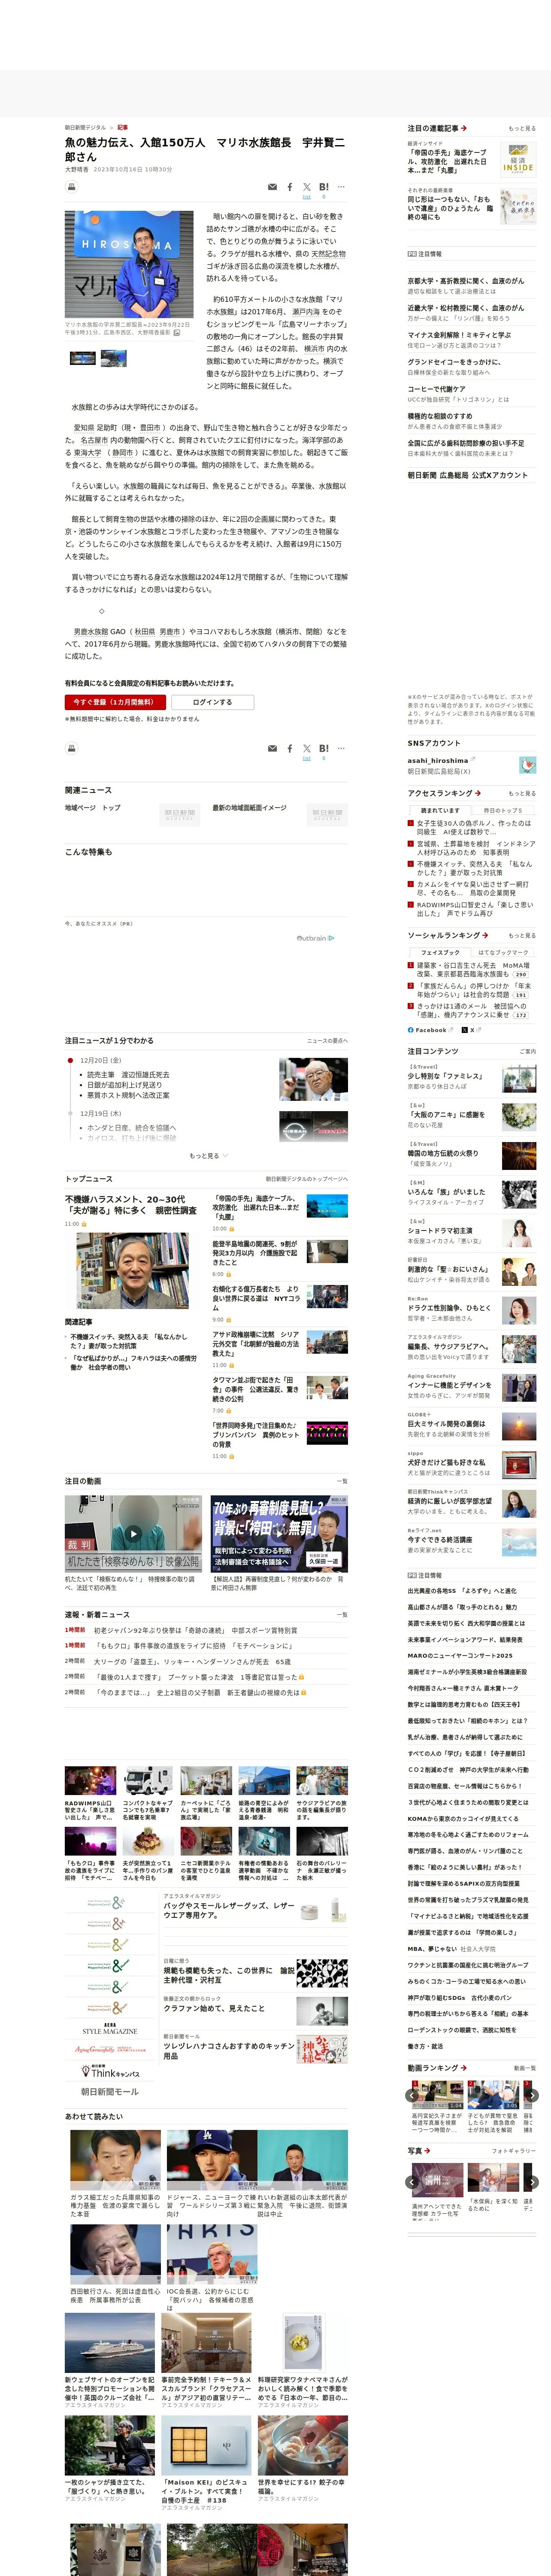
Task: Click the Facebook icon below the login button
Action: click(x=290, y=748)
